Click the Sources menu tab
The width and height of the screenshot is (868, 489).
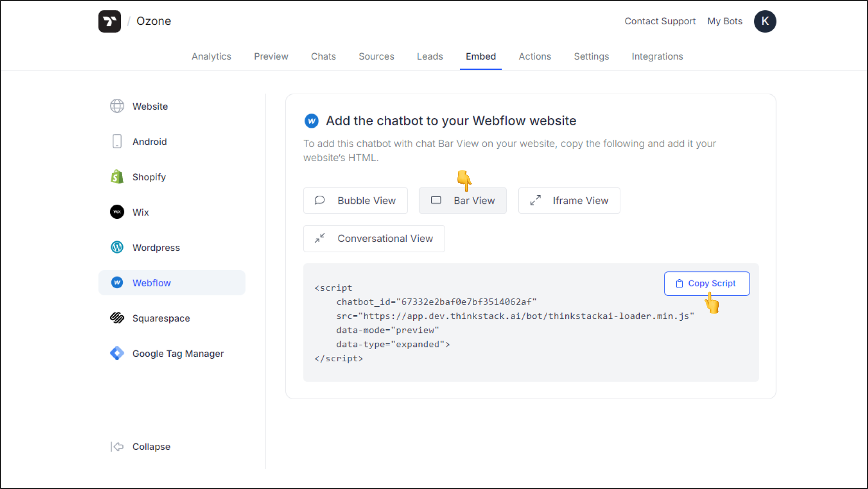376,57
